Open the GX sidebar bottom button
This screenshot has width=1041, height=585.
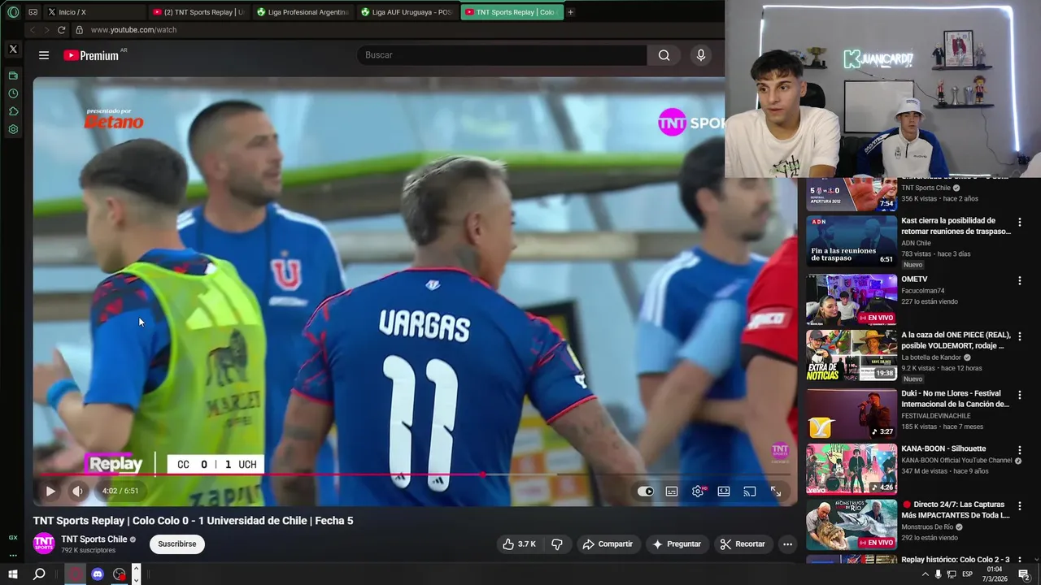pos(13,538)
